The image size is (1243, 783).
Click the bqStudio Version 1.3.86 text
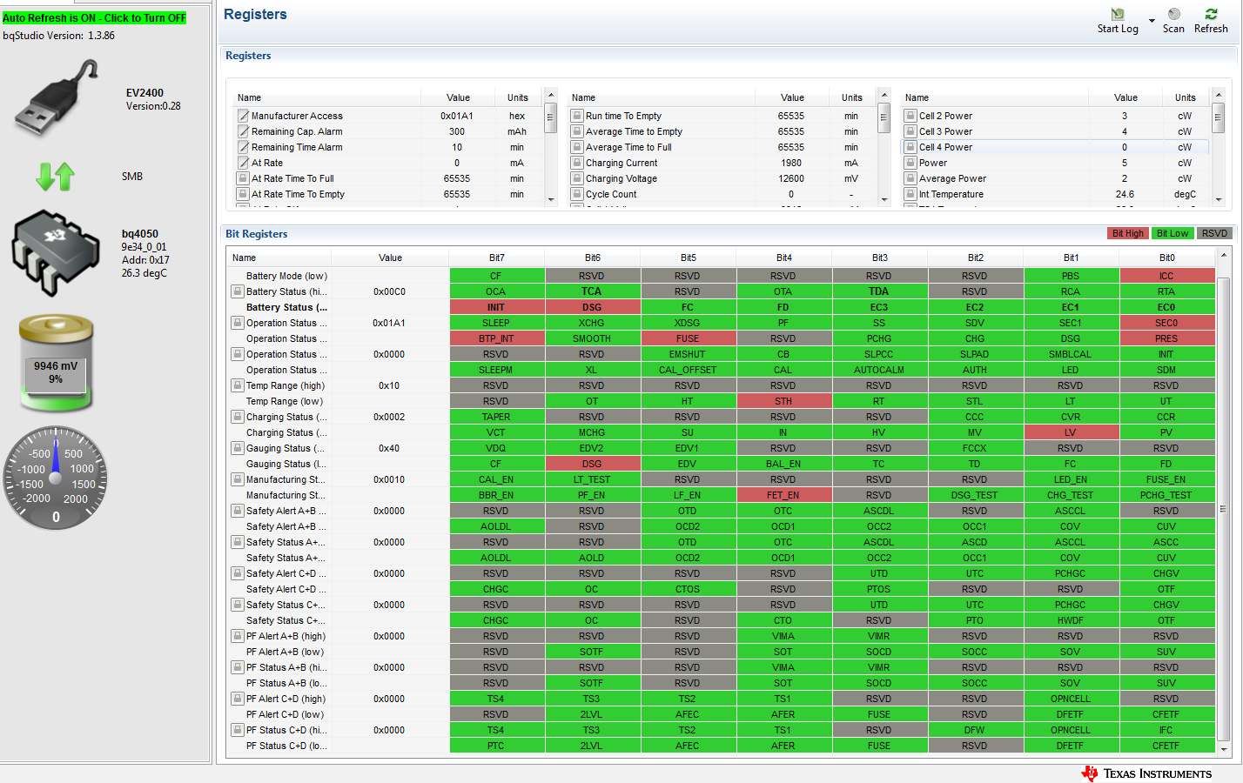tap(58, 36)
